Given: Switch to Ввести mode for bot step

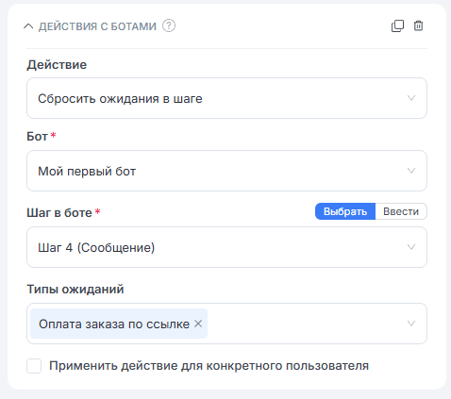Looking at the screenshot, I should pyautogui.click(x=401, y=211).
